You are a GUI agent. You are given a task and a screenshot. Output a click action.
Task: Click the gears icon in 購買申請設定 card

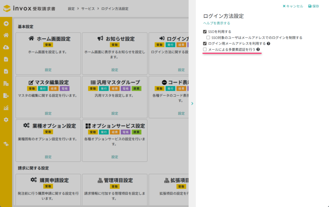[x=34, y=180]
